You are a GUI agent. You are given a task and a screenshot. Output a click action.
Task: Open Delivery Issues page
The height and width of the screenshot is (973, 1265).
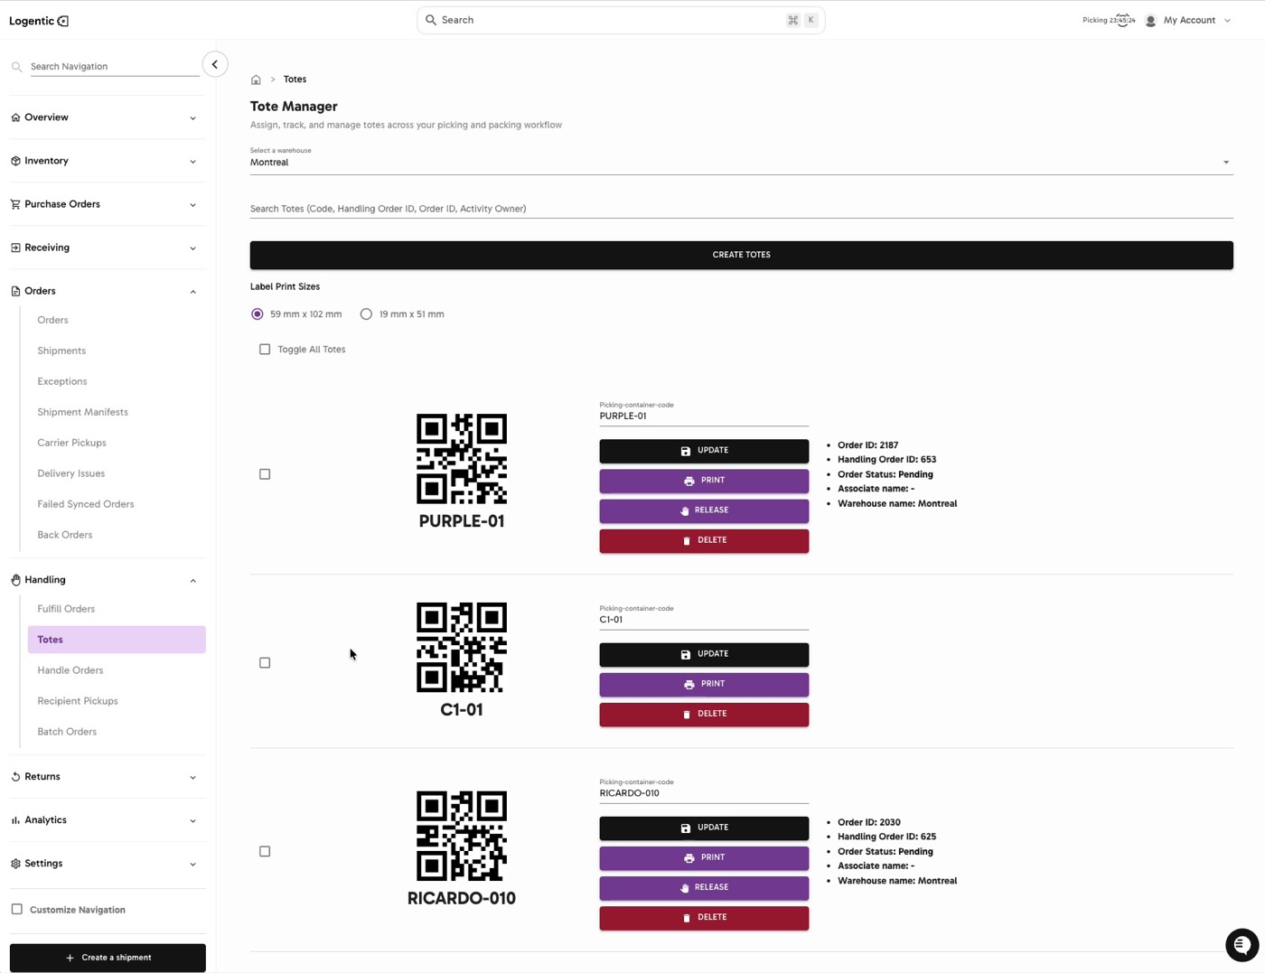click(71, 473)
